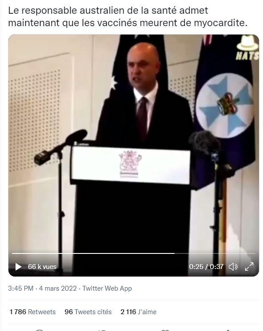This screenshot has height=331, width=263.
Task: Mute the video with the speaker icon
Action: tap(233, 267)
